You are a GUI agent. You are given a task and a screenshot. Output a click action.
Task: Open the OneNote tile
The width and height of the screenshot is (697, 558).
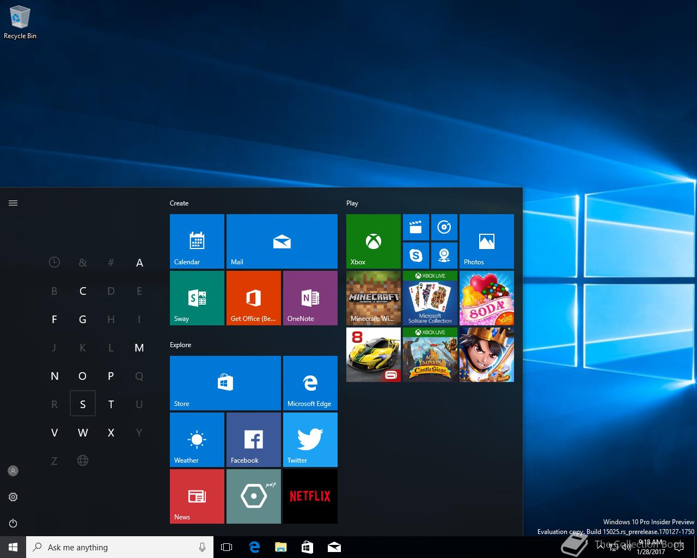pyautogui.click(x=310, y=298)
